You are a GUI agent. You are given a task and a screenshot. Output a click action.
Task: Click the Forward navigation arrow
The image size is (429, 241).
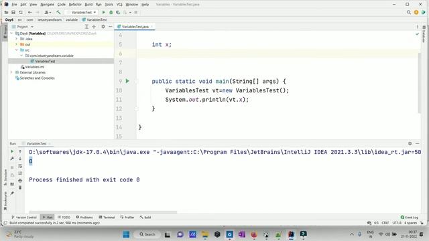tap(38, 12)
